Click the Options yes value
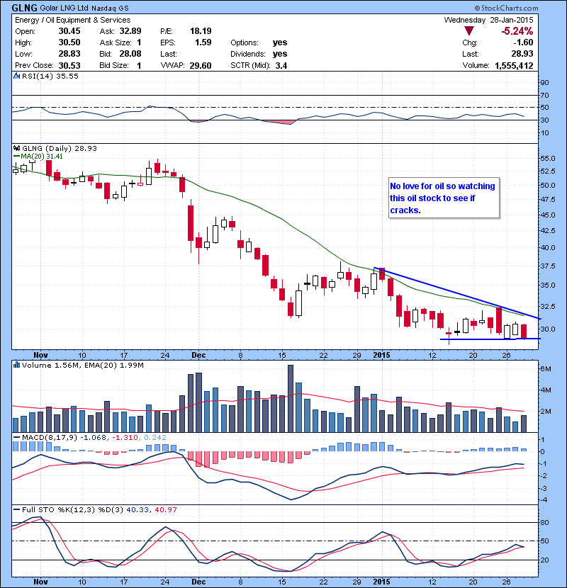Viewport: 567px width, 588px height. click(280, 43)
